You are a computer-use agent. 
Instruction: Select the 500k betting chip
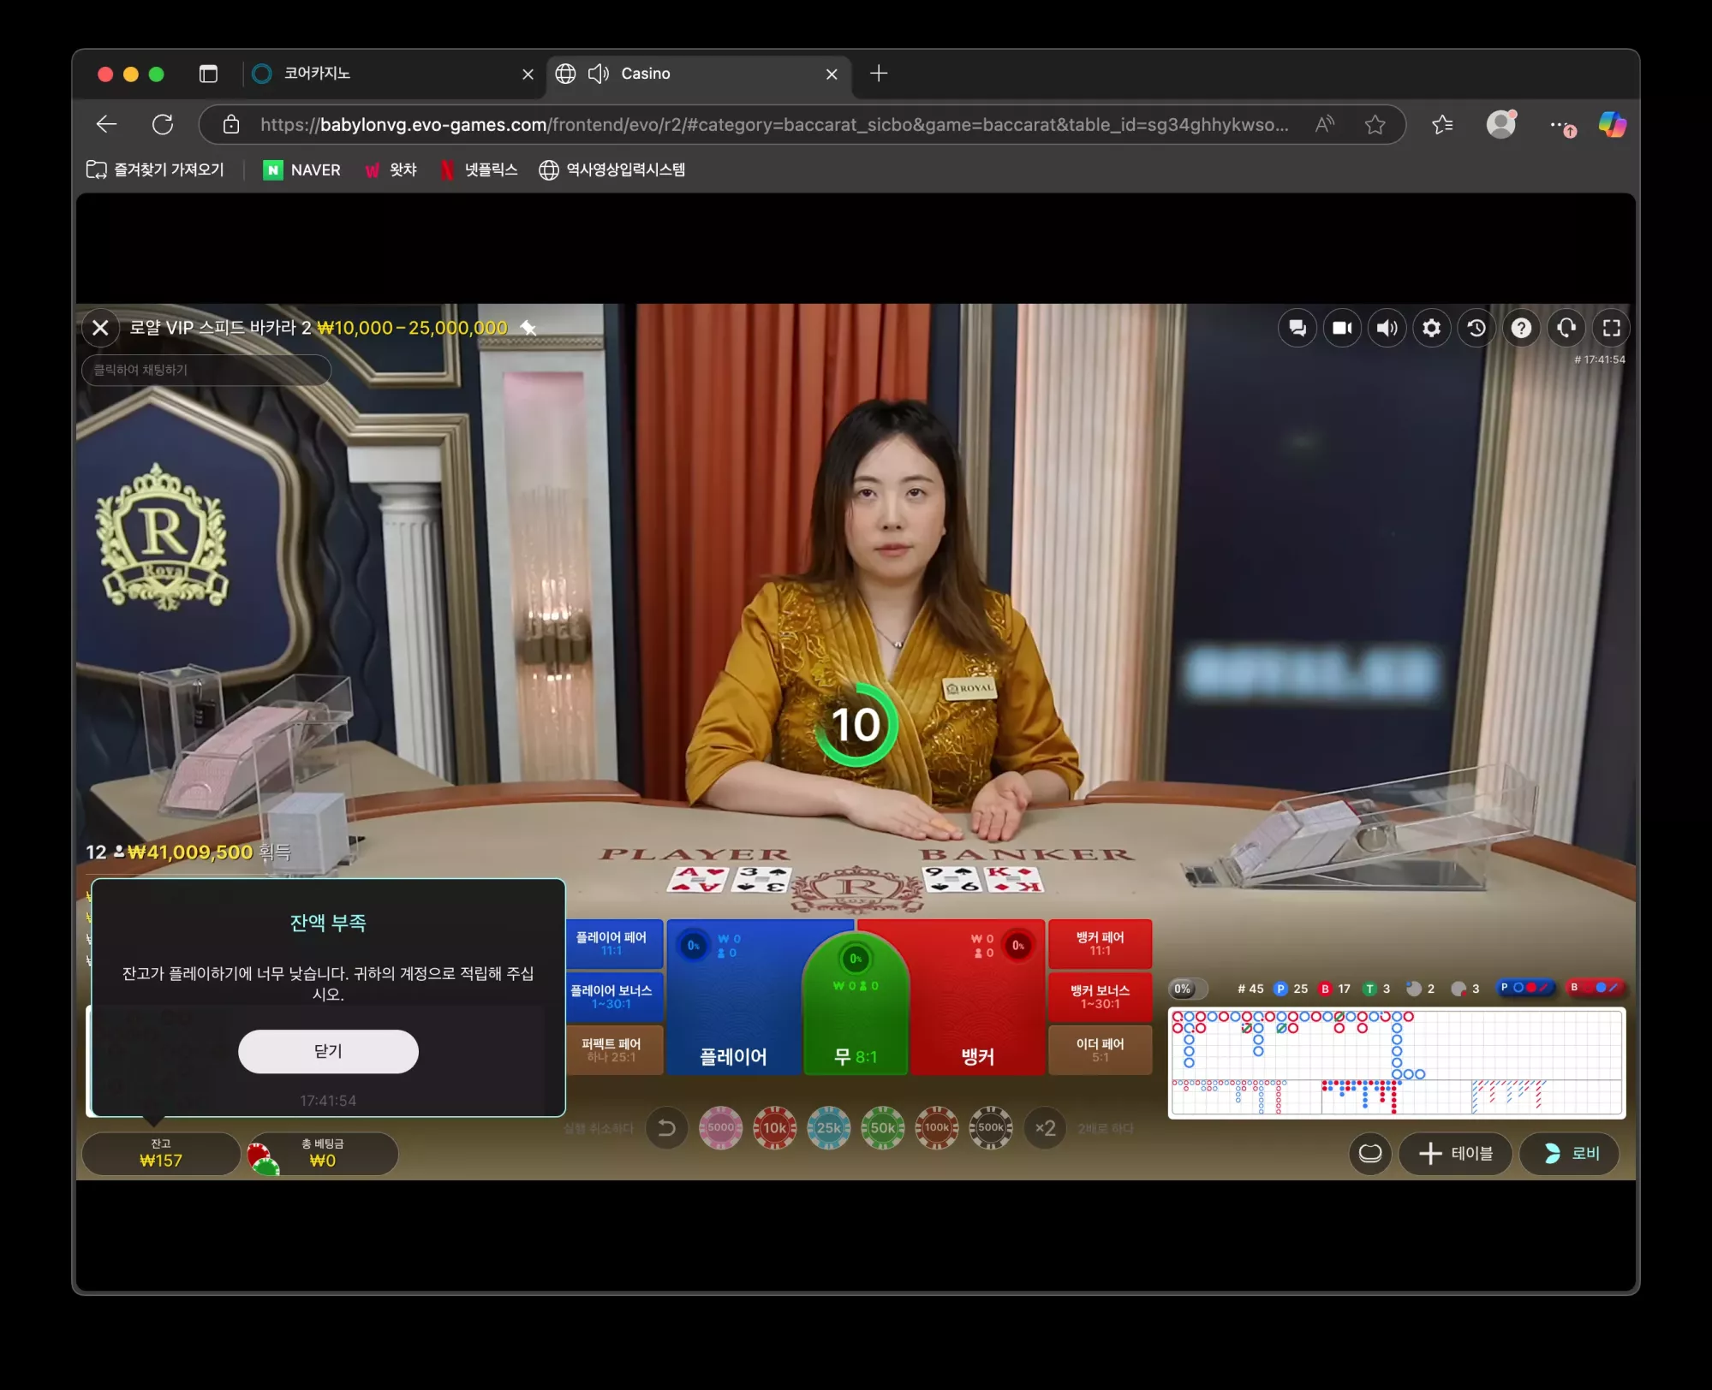[991, 1128]
